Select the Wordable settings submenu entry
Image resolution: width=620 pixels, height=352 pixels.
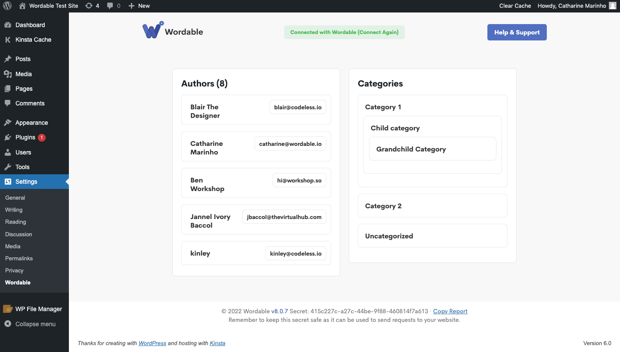(18, 282)
